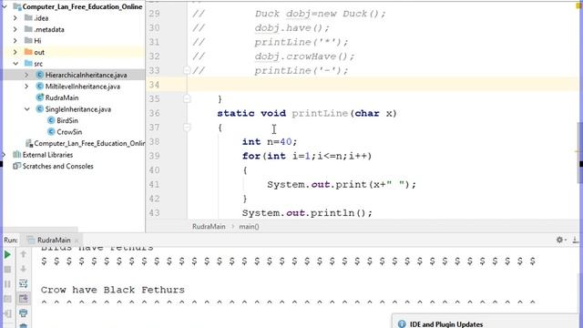The height and width of the screenshot is (328, 583).
Task: Fold the comment block at line 33
Action: tap(187, 70)
